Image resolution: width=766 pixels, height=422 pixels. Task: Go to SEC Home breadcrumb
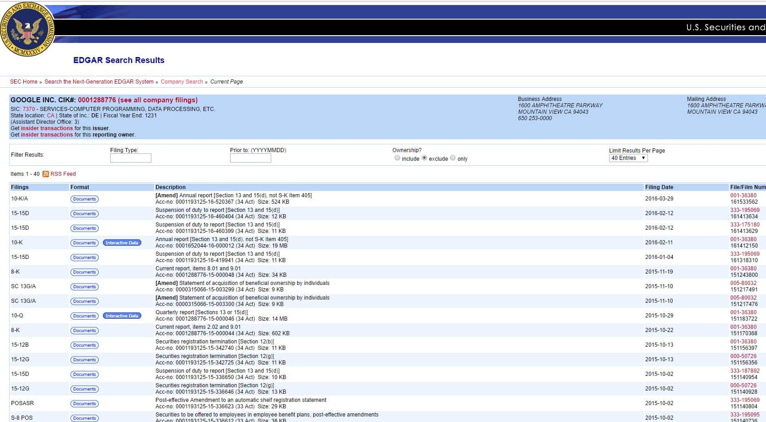24,82
